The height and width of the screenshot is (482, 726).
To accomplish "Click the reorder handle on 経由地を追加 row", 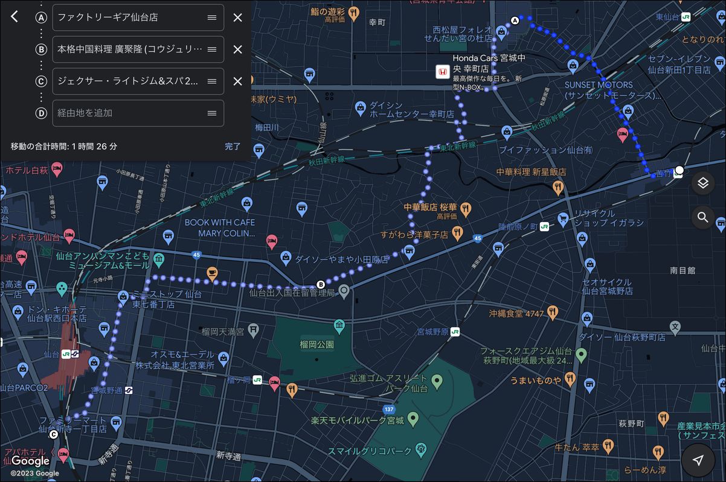I will pyautogui.click(x=212, y=113).
